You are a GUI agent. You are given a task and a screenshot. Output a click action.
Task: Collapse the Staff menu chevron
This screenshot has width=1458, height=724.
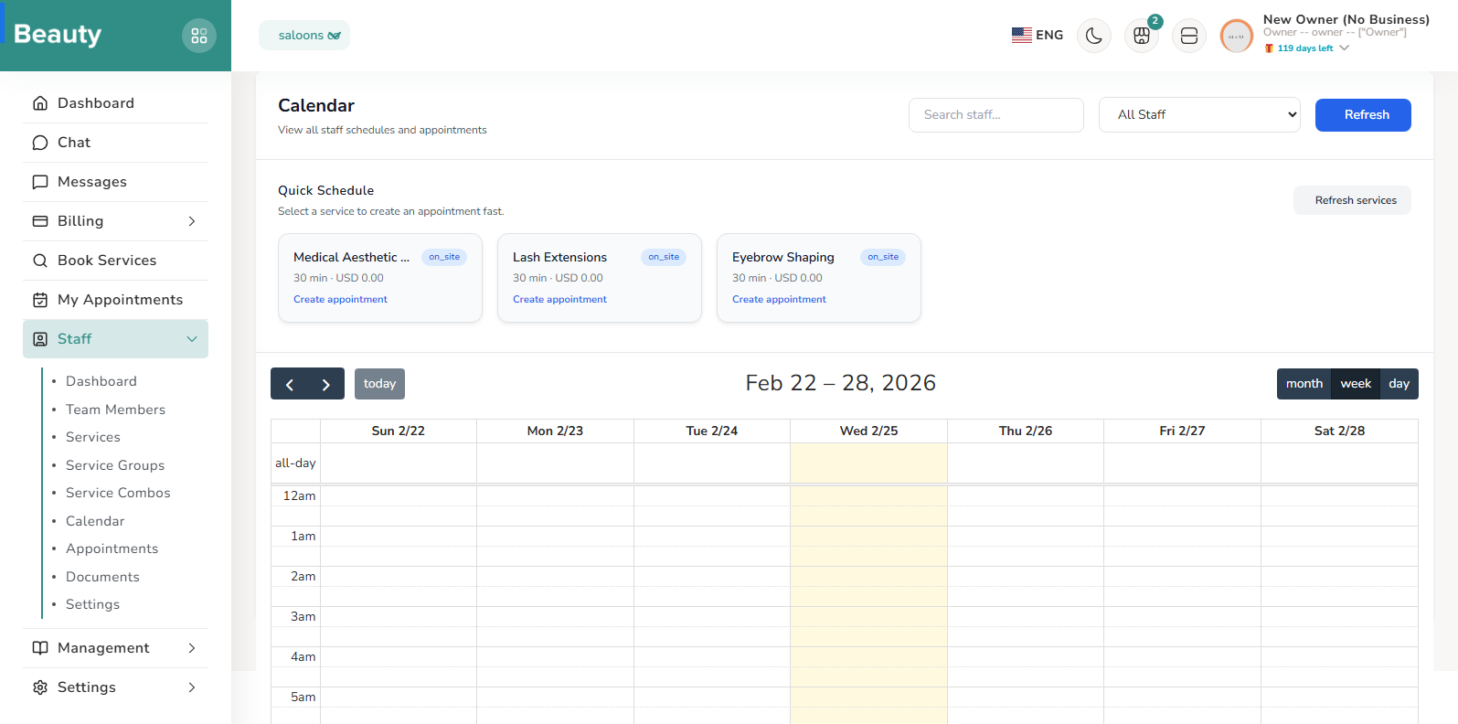[x=192, y=339]
